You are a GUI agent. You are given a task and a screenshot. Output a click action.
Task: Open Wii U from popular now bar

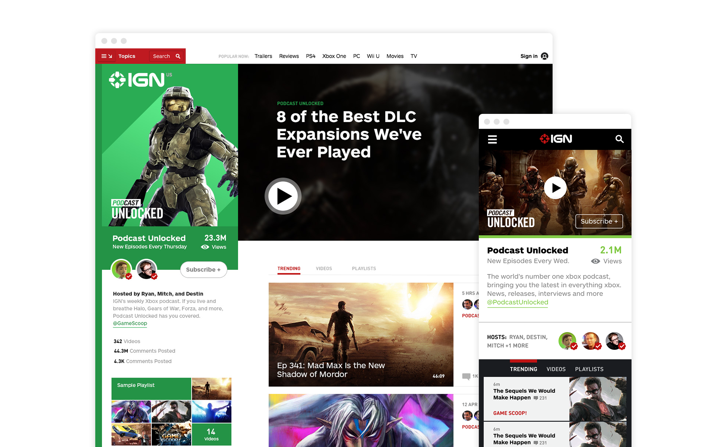(x=373, y=56)
